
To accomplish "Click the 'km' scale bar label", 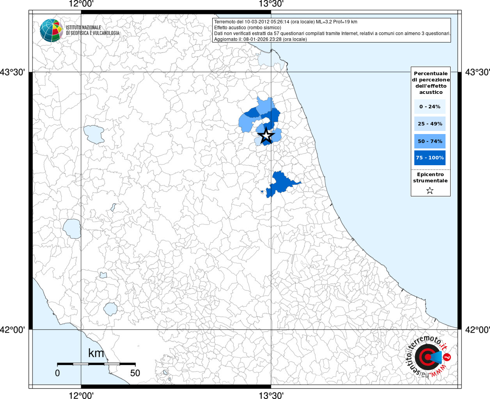I will (96, 353).
